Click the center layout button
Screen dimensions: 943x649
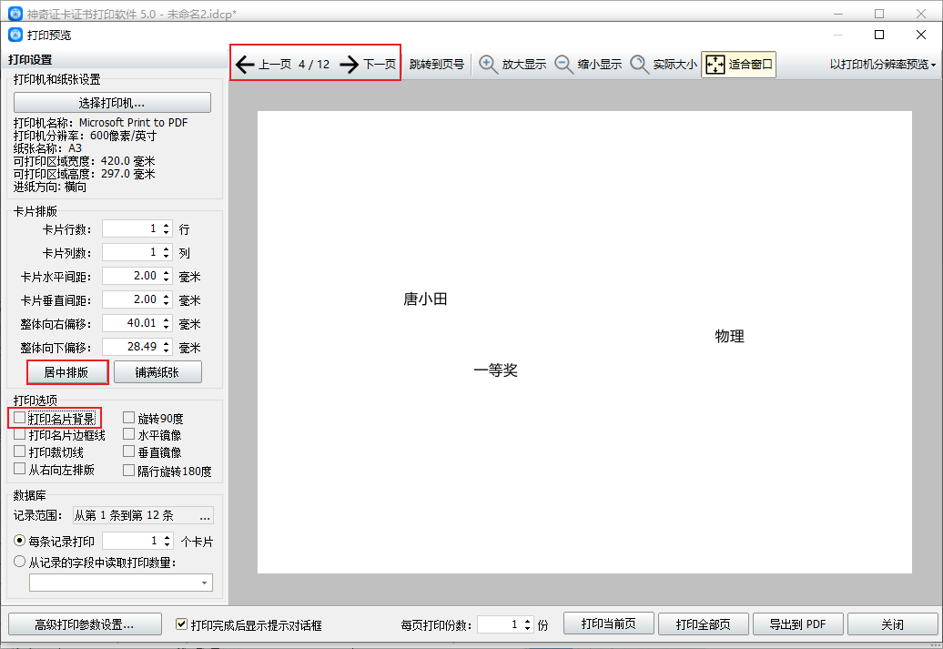tap(66, 372)
